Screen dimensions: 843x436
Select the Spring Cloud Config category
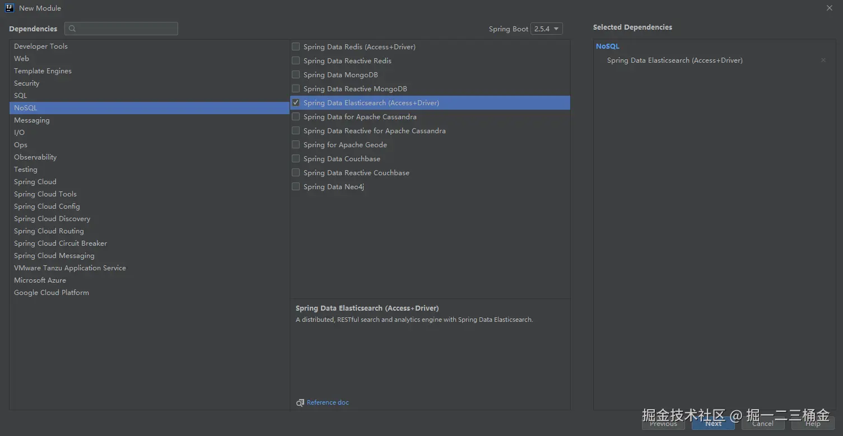[149, 207]
